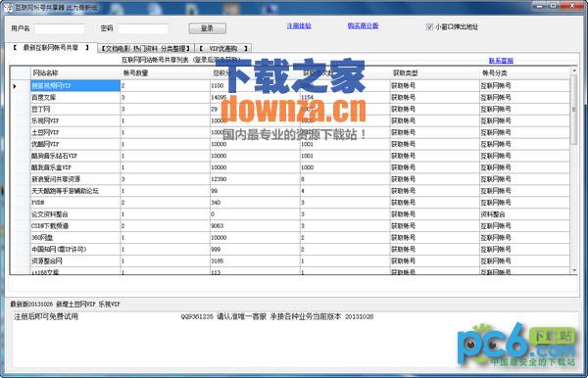Click the 用户名 username input field
The height and width of the screenshot is (378, 588).
click(x=60, y=28)
